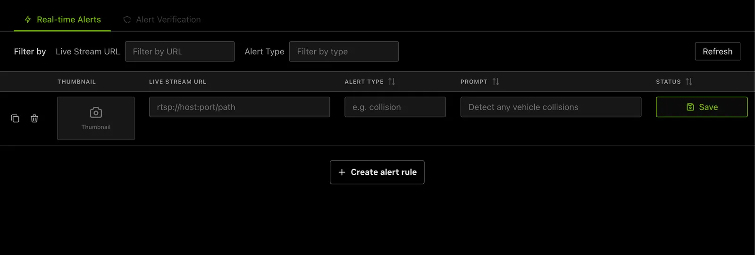Click Create alert rule button

377,172
